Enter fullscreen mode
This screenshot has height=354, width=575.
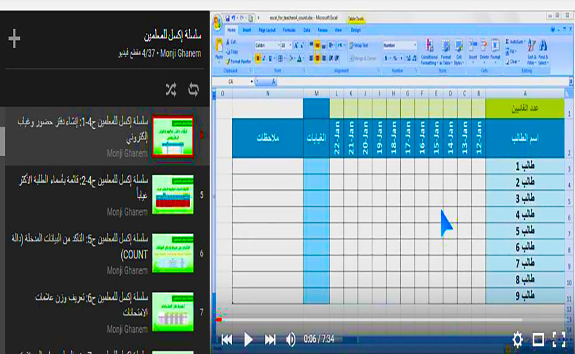pos(559,339)
